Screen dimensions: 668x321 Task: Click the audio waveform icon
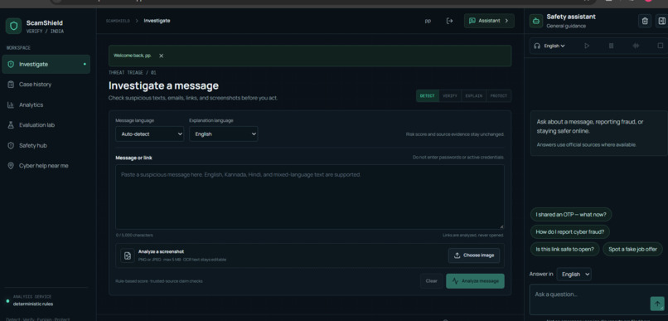point(636,46)
